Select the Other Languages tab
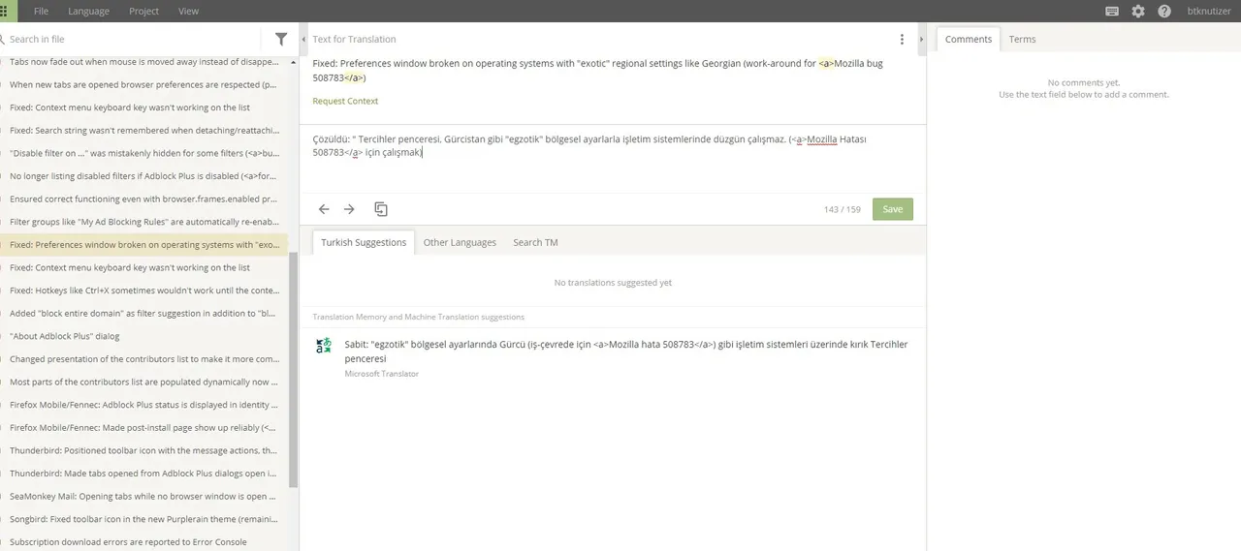1241x551 pixels. (x=460, y=242)
